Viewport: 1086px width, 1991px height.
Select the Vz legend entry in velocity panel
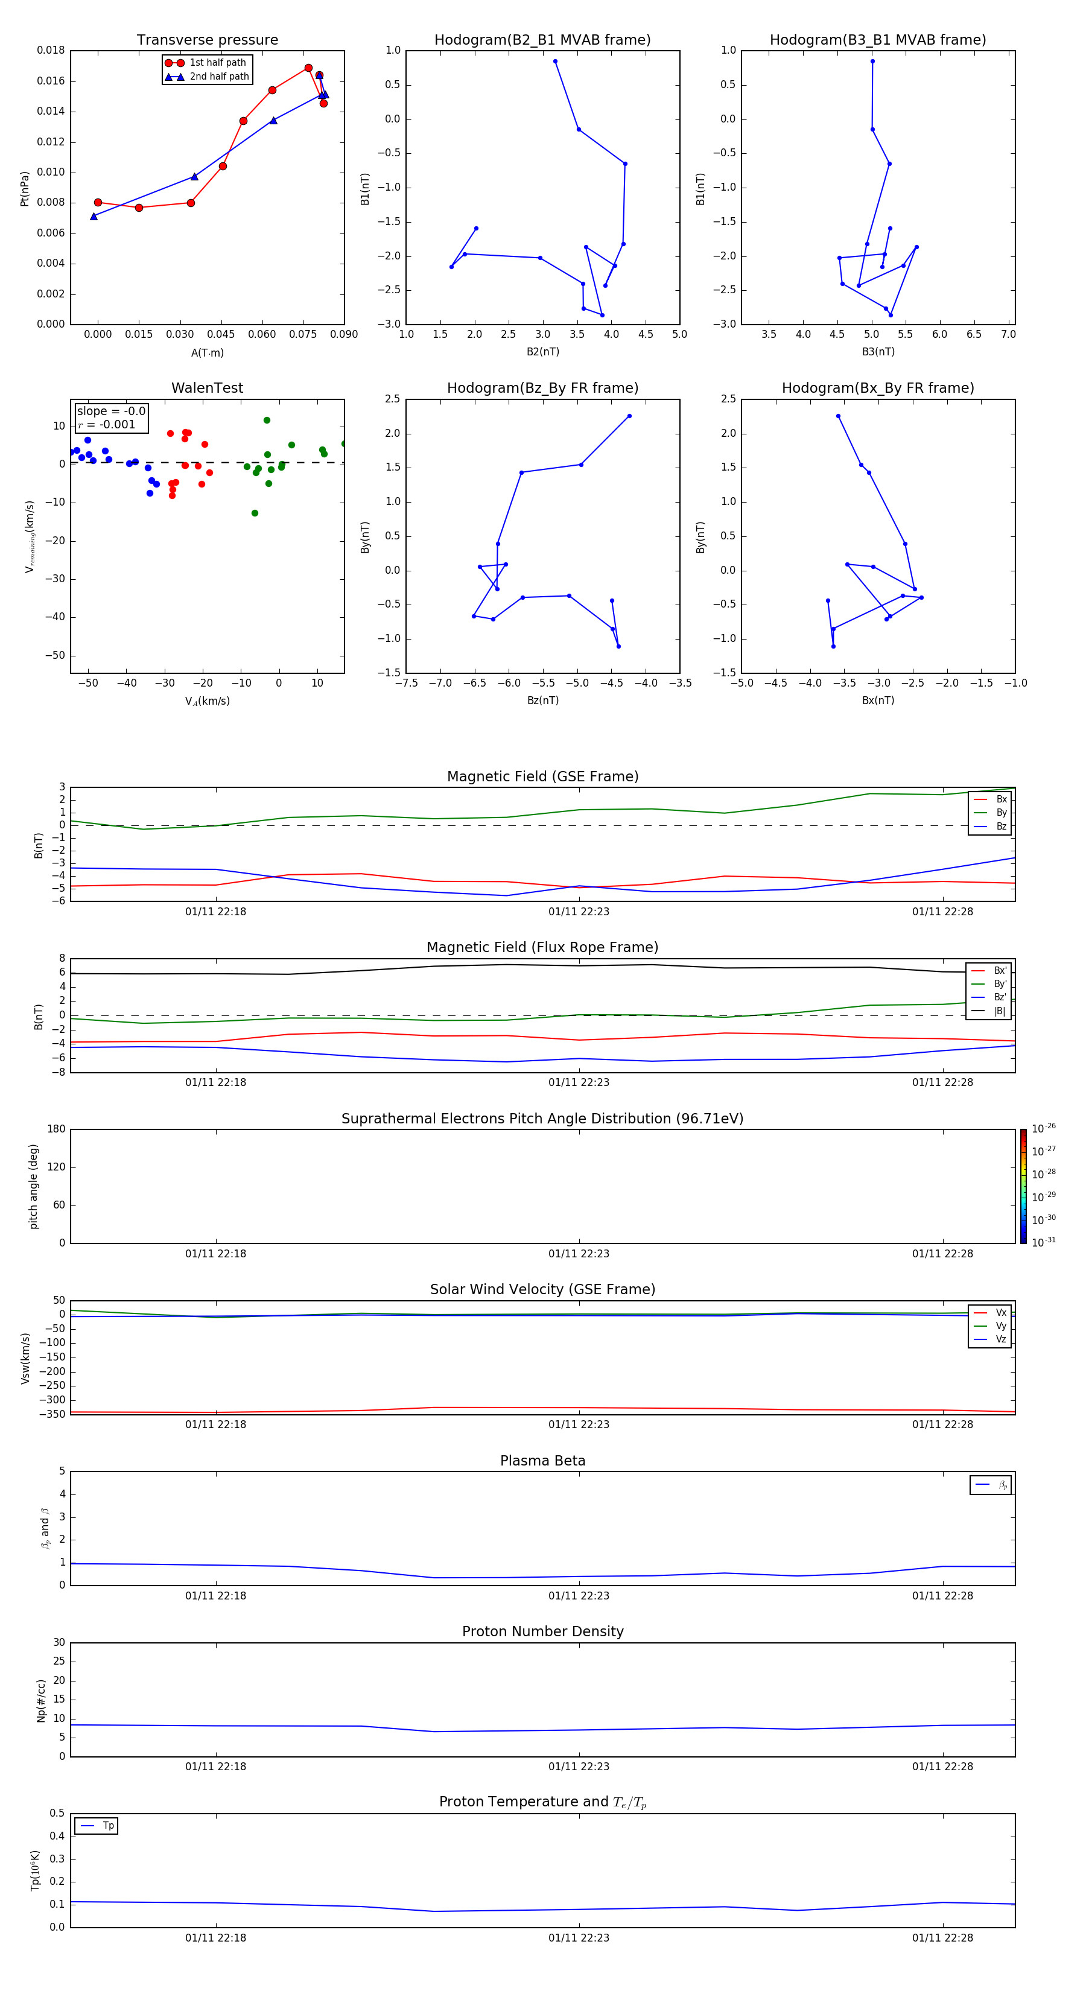click(990, 1339)
